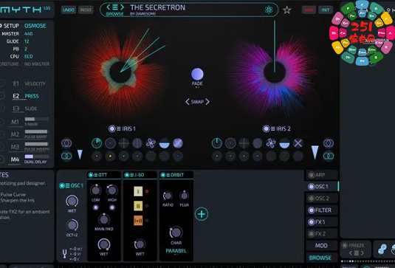Switch to FILTER tab

(x=321, y=210)
